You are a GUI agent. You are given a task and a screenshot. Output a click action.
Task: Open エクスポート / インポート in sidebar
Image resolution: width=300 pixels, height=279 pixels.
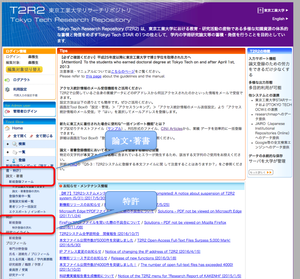(x=27, y=212)
